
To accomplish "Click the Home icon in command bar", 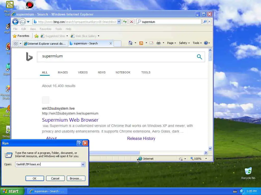I will tap(130, 43).
